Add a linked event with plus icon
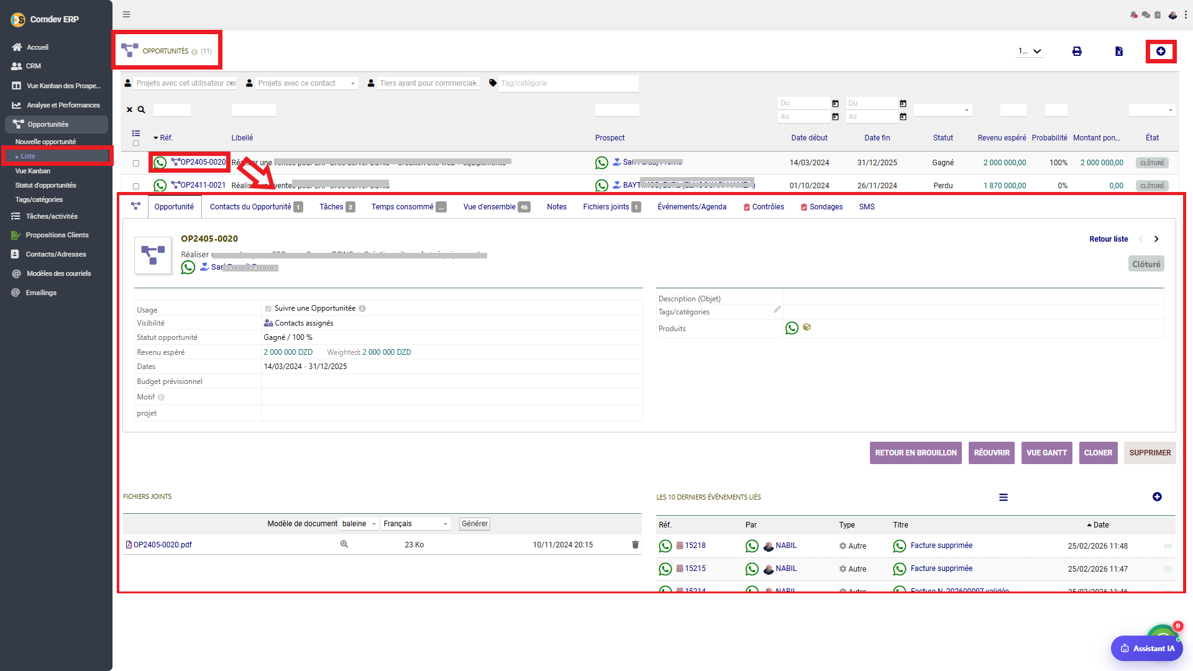Screen dimensions: 1193x671 click(x=1157, y=497)
